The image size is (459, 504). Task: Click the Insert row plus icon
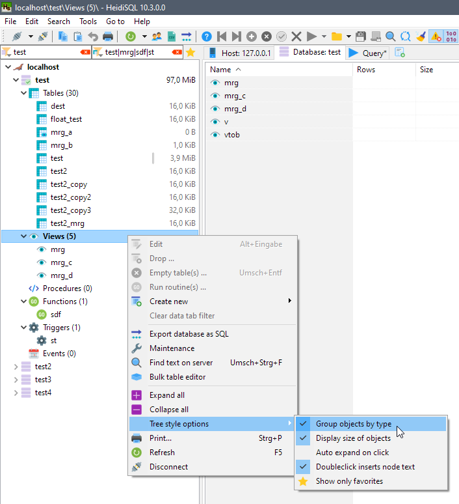tap(252, 36)
